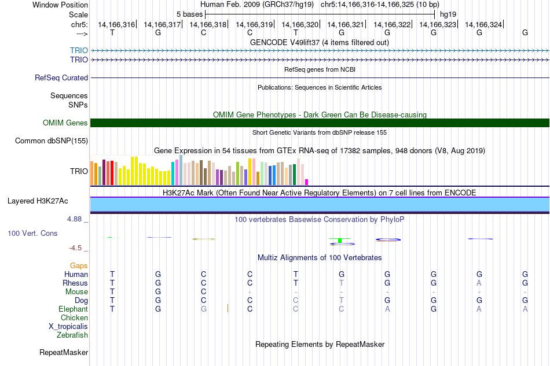Click the sequence direction arrow label
The height and width of the screenshot is (366, 550).
pos(82,34)
